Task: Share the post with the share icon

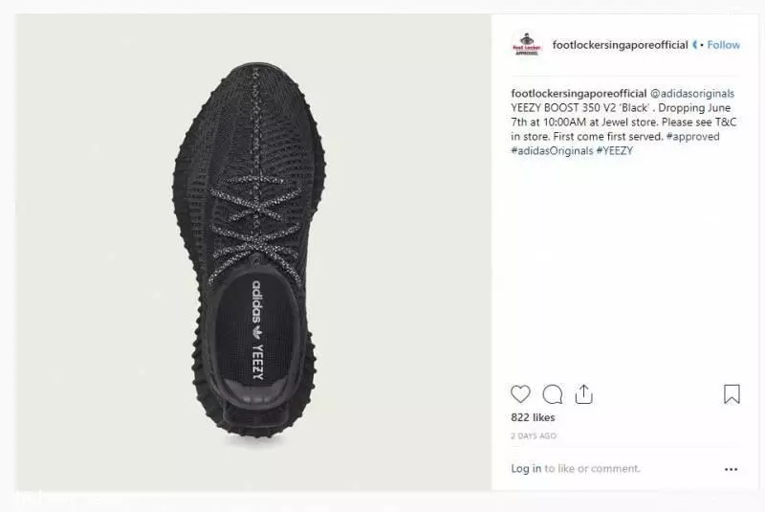Action: pos(583,394)
